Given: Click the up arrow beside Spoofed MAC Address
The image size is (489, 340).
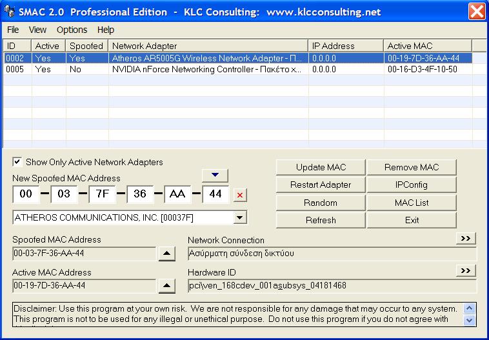Looking at the screenshot, I should (167, 254).
